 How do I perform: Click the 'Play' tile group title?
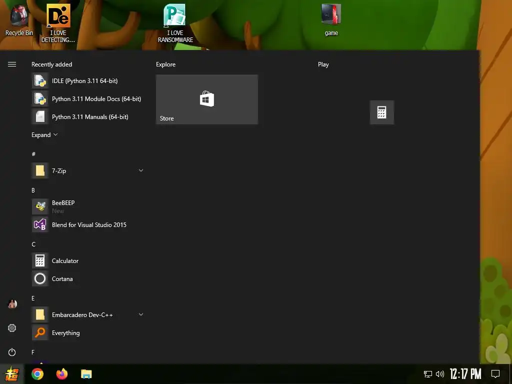(x=323, y=64)
